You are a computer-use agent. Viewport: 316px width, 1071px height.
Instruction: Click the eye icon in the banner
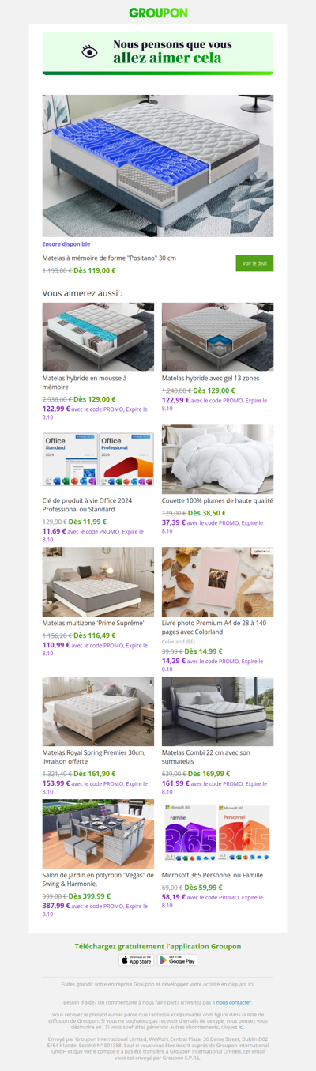click(x=90, y=51)
